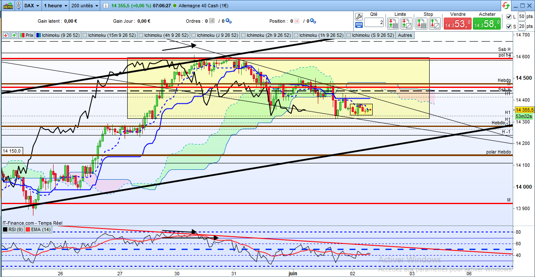Close positions with the Position X icon
Viewport: 535px width, 277px height.
pos(297,21)
